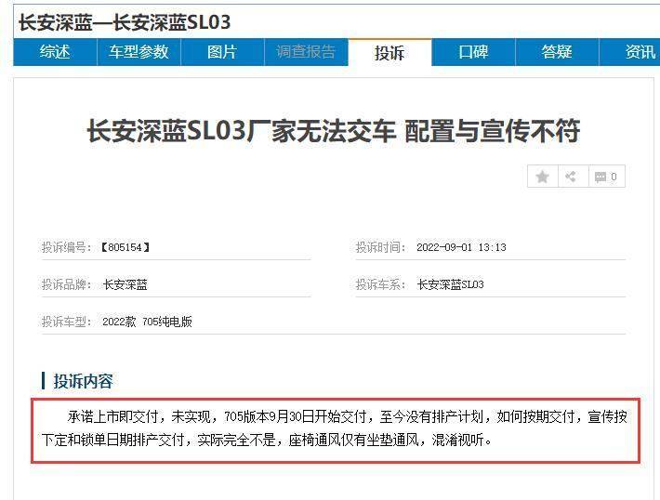Click the 长安深蓝—长安深蓝SL03 page heading
This screenshot has height=500, width=660.
[125, 21]
